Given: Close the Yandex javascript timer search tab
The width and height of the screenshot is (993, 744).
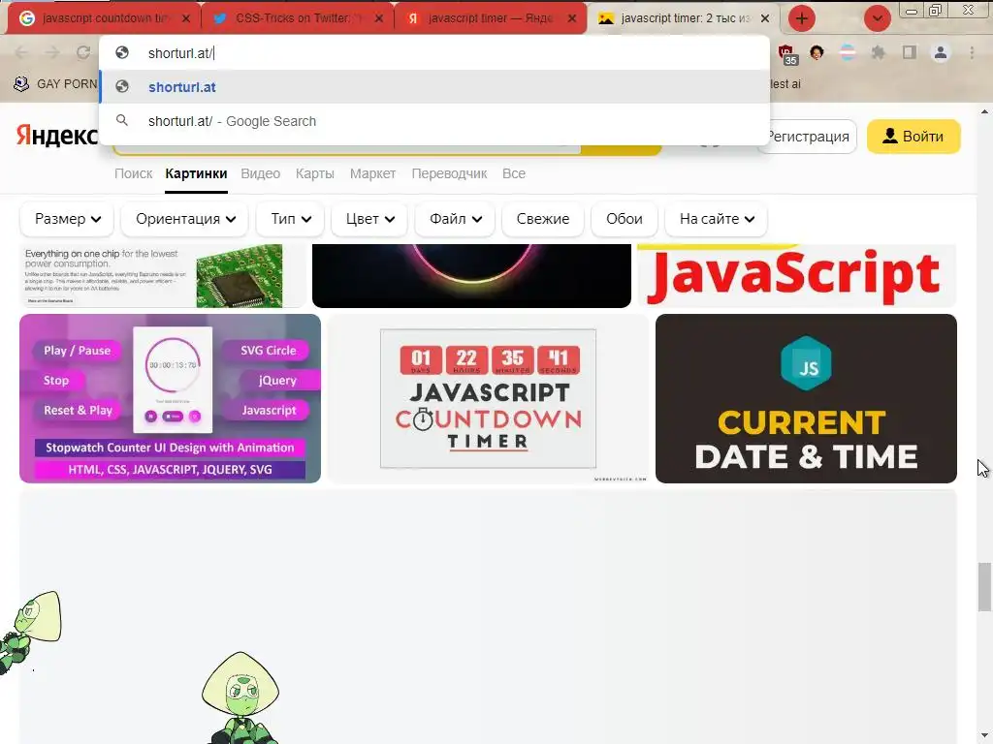Looking at the screenshot, I should [x=572, y=18].
